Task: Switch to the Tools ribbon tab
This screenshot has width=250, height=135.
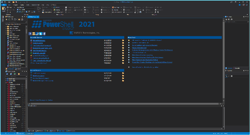Action: 28,5
